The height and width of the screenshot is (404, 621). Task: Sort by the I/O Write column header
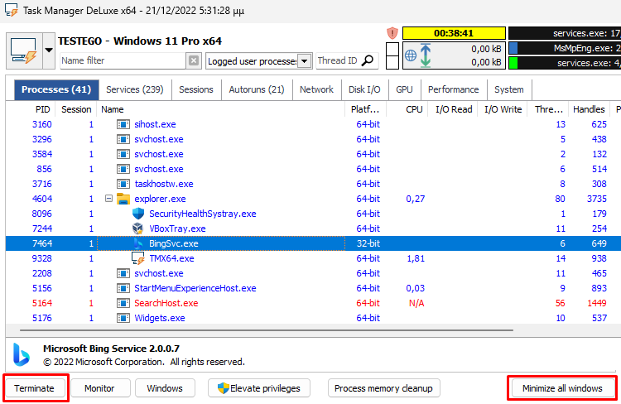(503, 109)
